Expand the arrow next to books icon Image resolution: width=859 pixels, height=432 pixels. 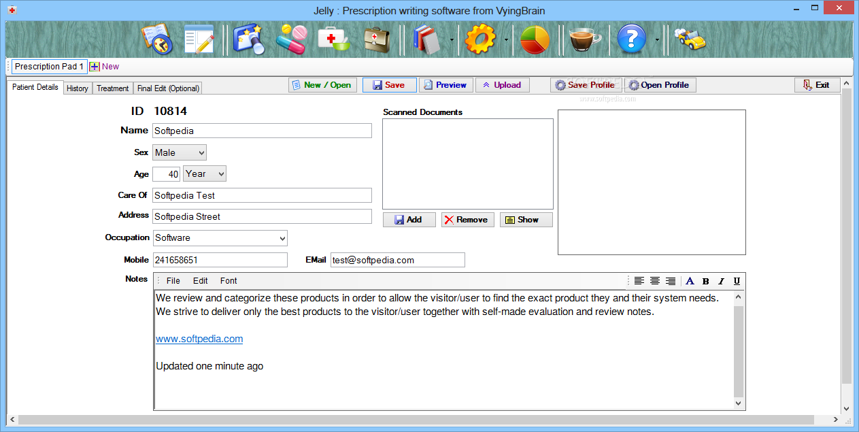[x=452, y=40]
